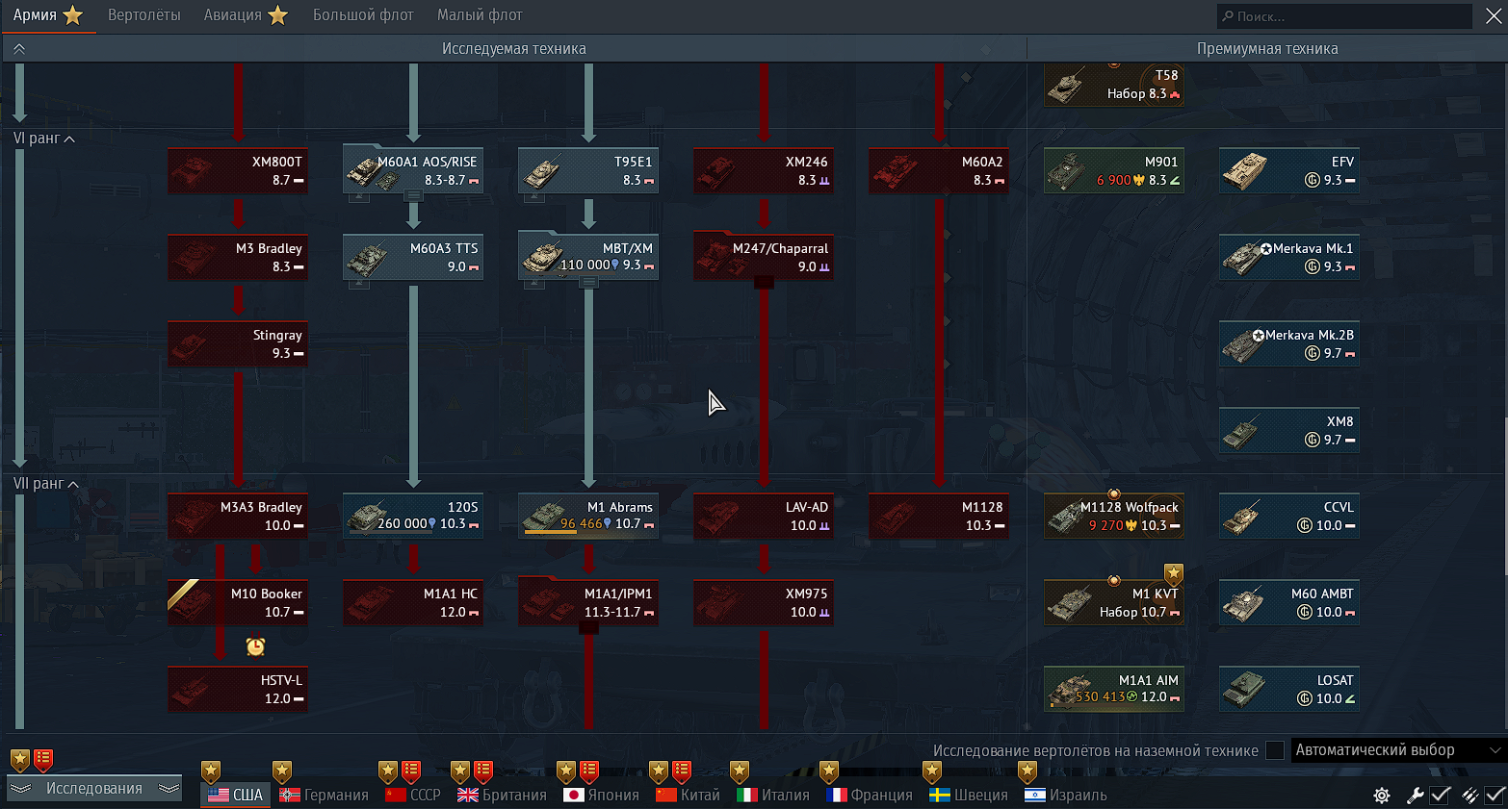1508x809 pixels.
Task: Select the M1A1 AIM premium tank
Action: click(1114, 689)
